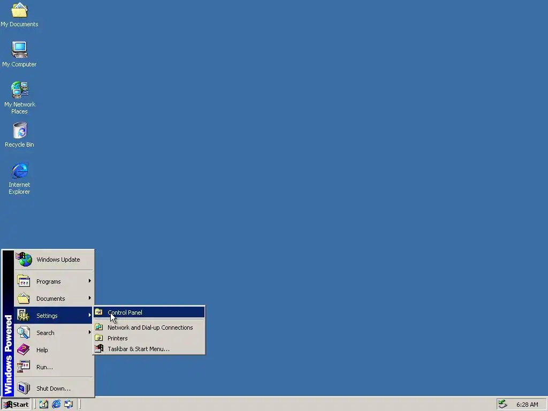Click the 6:28 AM clock
The image size is (548, 411).
click(x=527, y=405)
